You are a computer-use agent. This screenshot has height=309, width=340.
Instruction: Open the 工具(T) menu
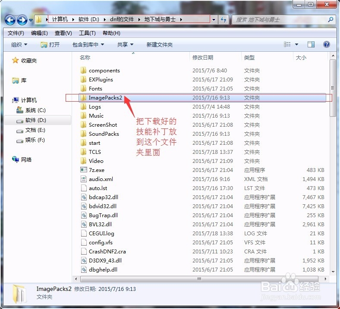point(87,33)
